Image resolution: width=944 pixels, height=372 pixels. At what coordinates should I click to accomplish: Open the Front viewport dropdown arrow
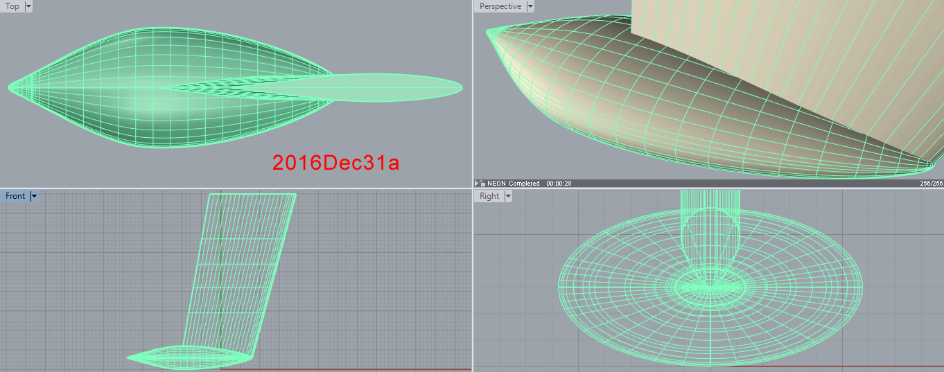tap(35, 196)
